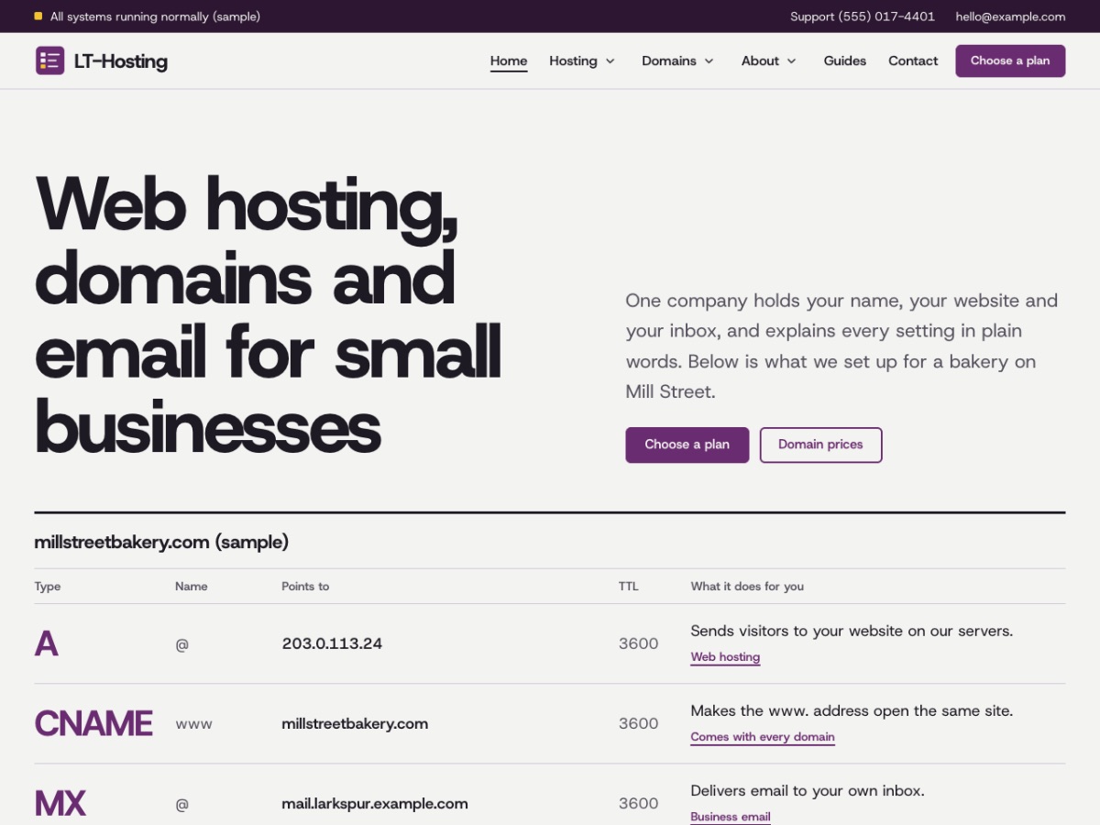Image resolution: width=1100 pixels, height=825 pixels.
Task: Click the One company holds your name paragraph
Action: pyautogui.click(x=841, y=346)
